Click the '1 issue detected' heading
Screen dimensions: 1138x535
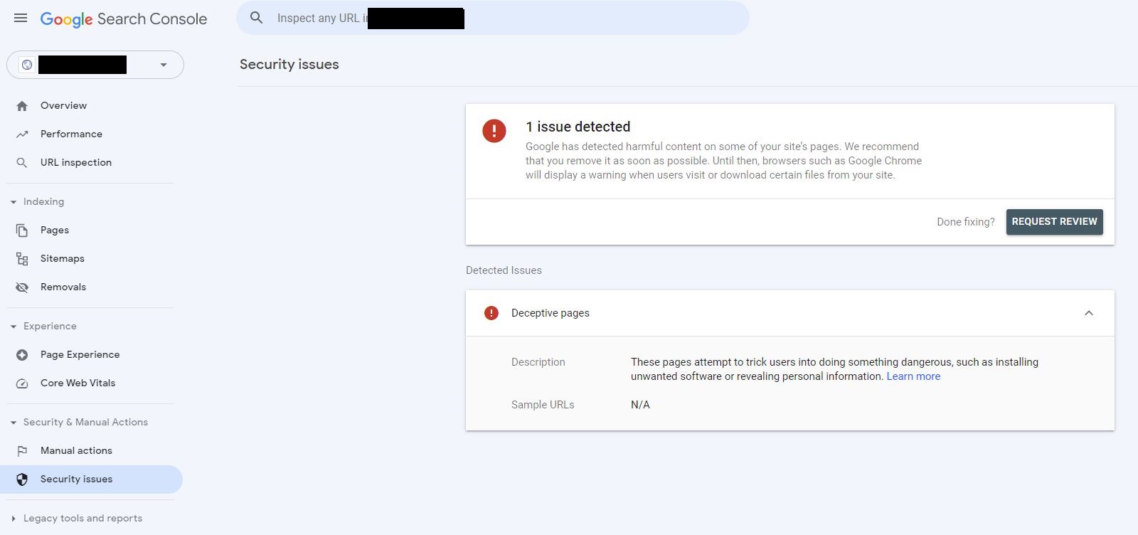(x=578, y=127)
